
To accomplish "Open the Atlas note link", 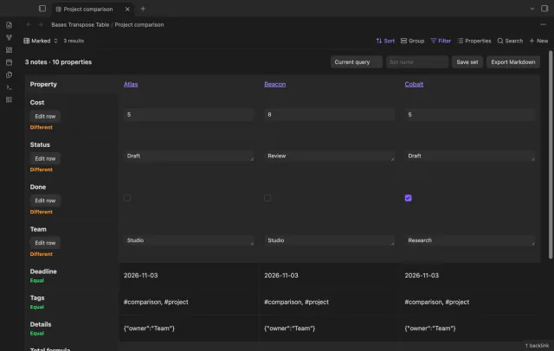I will 131,85.
